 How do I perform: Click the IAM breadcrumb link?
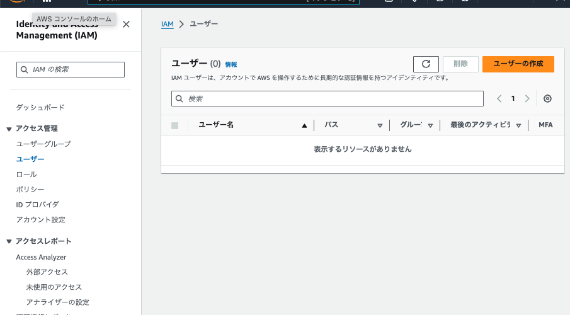pyautogui.click(x=167, y=24)
